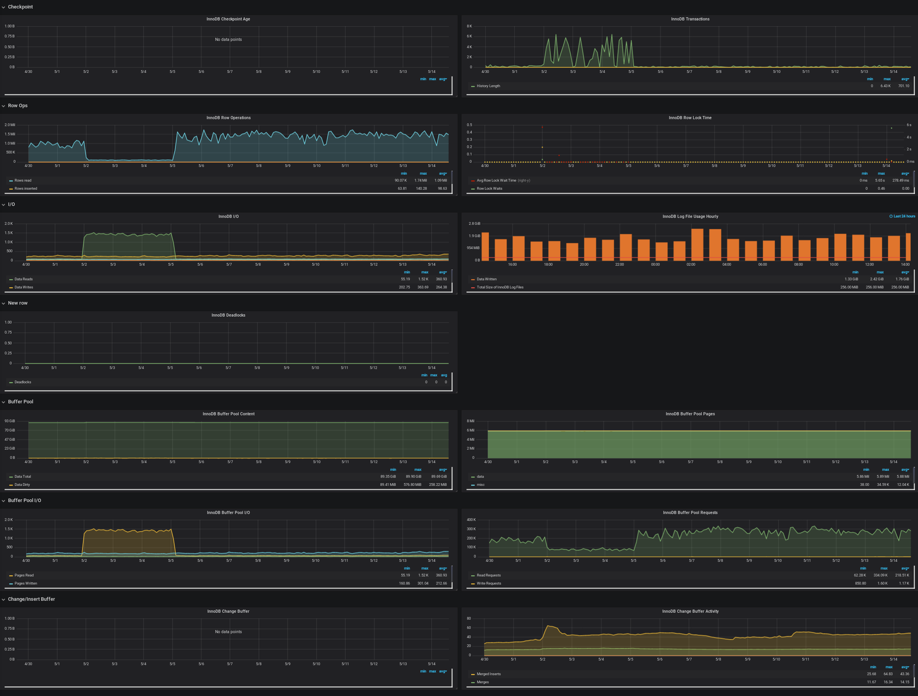Hide the Rows read series
The width and height of the screenshot is (918, 696).
click(x=23, y=180)
